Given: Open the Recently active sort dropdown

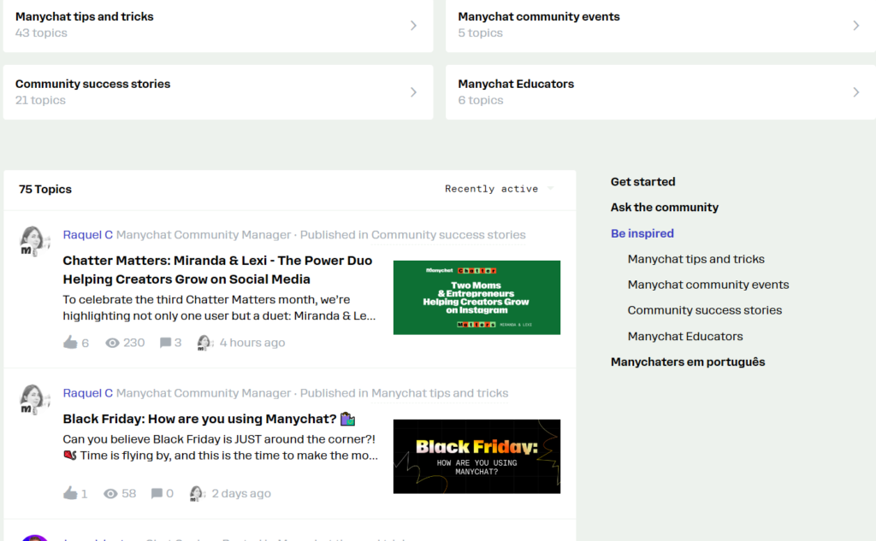Looking at the screenshot, I should 499,189.
